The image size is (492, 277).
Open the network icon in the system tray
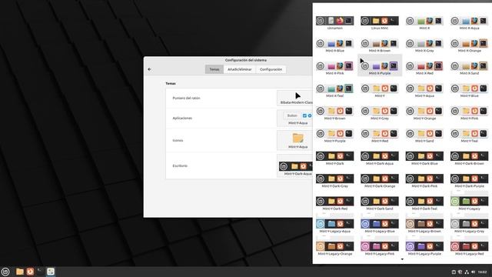467,272
